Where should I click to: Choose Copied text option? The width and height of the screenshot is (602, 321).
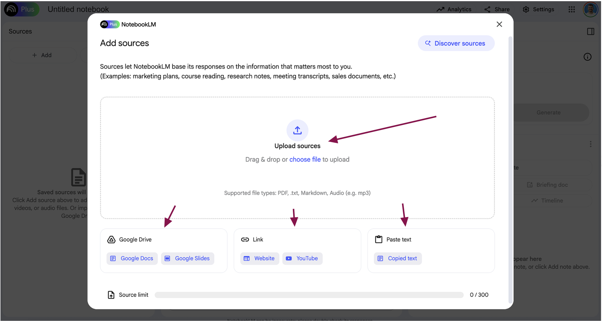click(398, 258)
